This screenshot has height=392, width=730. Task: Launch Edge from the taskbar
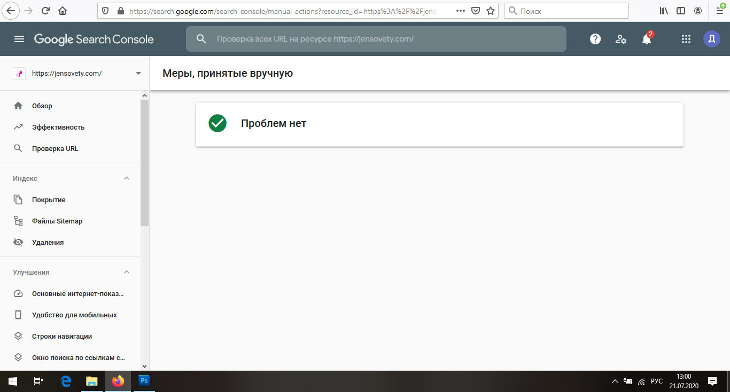[66, 381]
